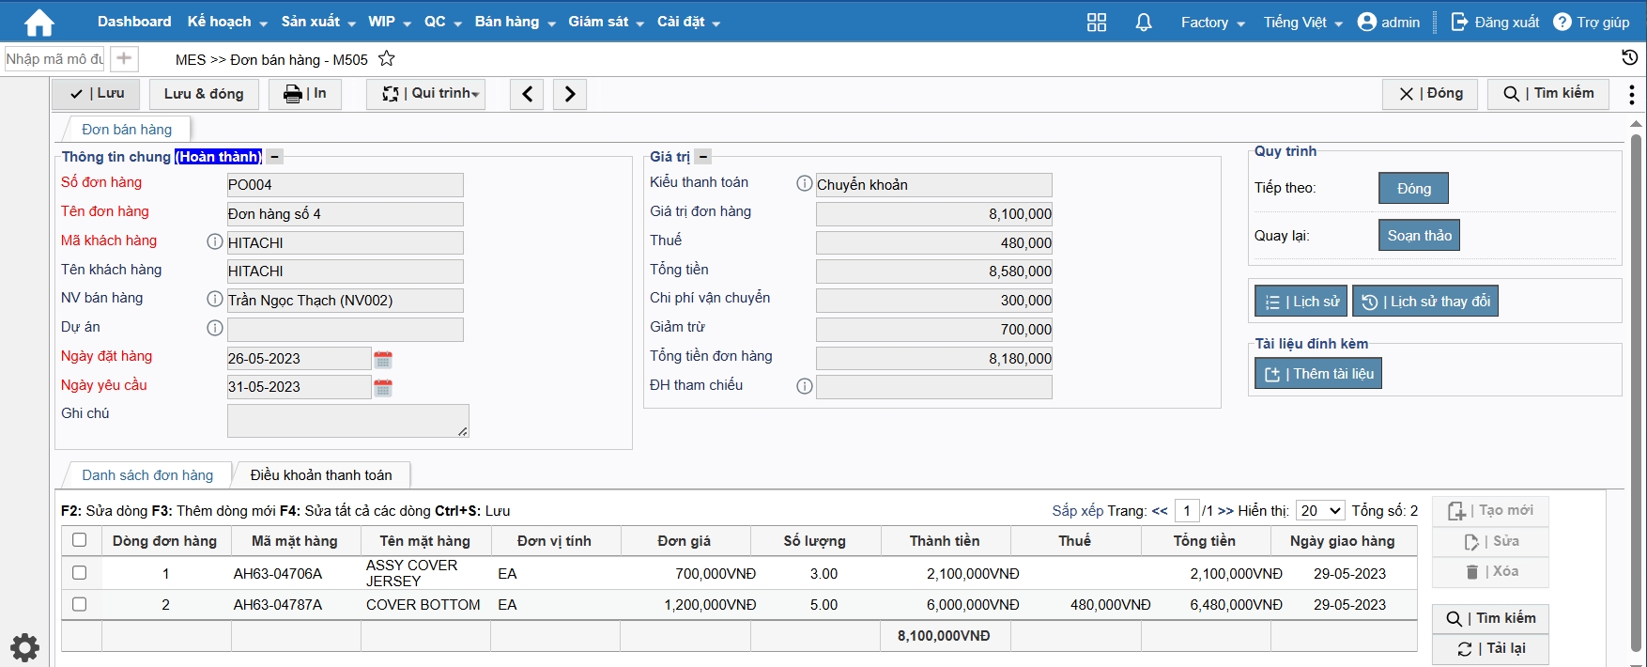Open Trợ giúp help
Screen dimensions: 1647x667
click(x=1591, y=23)
